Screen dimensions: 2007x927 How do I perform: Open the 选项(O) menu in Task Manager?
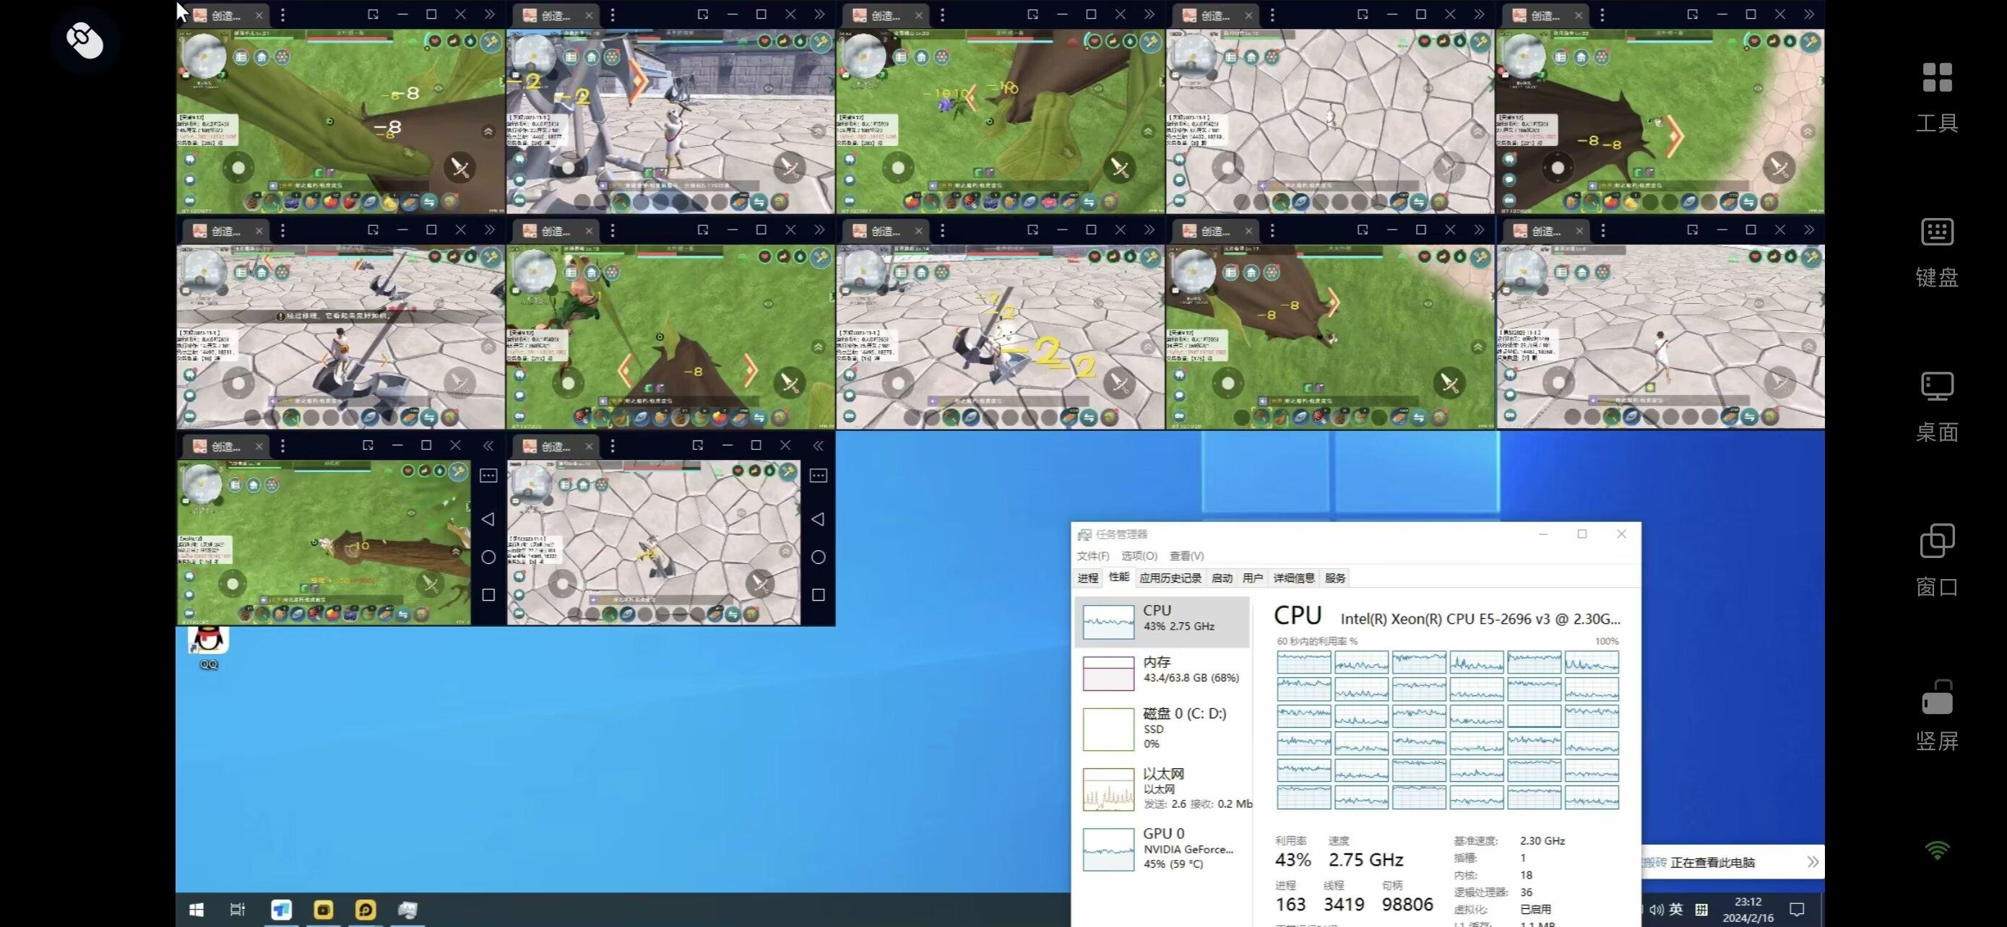pos(1139,556)
